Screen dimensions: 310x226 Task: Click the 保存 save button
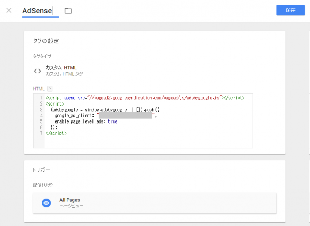coord(290,10)
